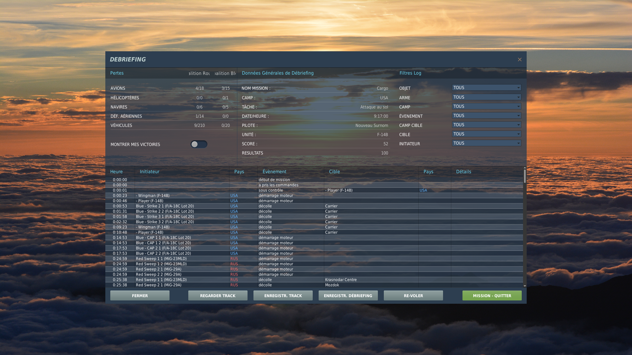
Task: Open the OBJET filter dropdown
Action: pyautogui.click(x=487, y=88)
